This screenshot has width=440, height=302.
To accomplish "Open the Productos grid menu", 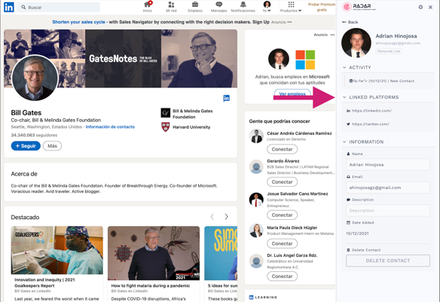I will pos(291,7).
